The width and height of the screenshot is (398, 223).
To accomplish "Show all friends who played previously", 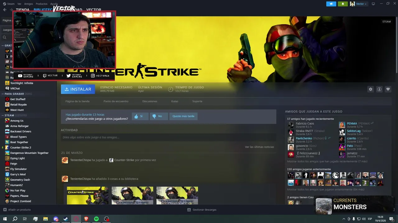I will pyautogui.click(x=326, y=189).
